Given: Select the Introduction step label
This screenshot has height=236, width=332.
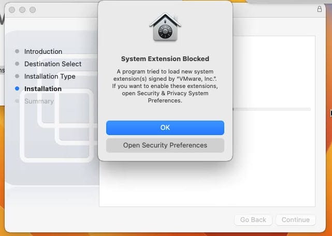Looking at the screenshot, I should (43, 51).
